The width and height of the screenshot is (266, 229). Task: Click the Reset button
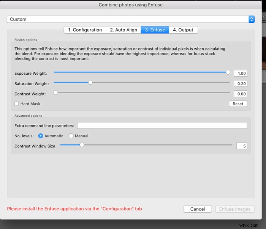click(238, 104)
